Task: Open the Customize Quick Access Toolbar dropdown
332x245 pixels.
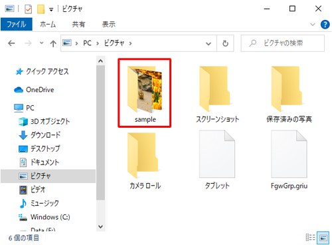Action: click(51, 9)
